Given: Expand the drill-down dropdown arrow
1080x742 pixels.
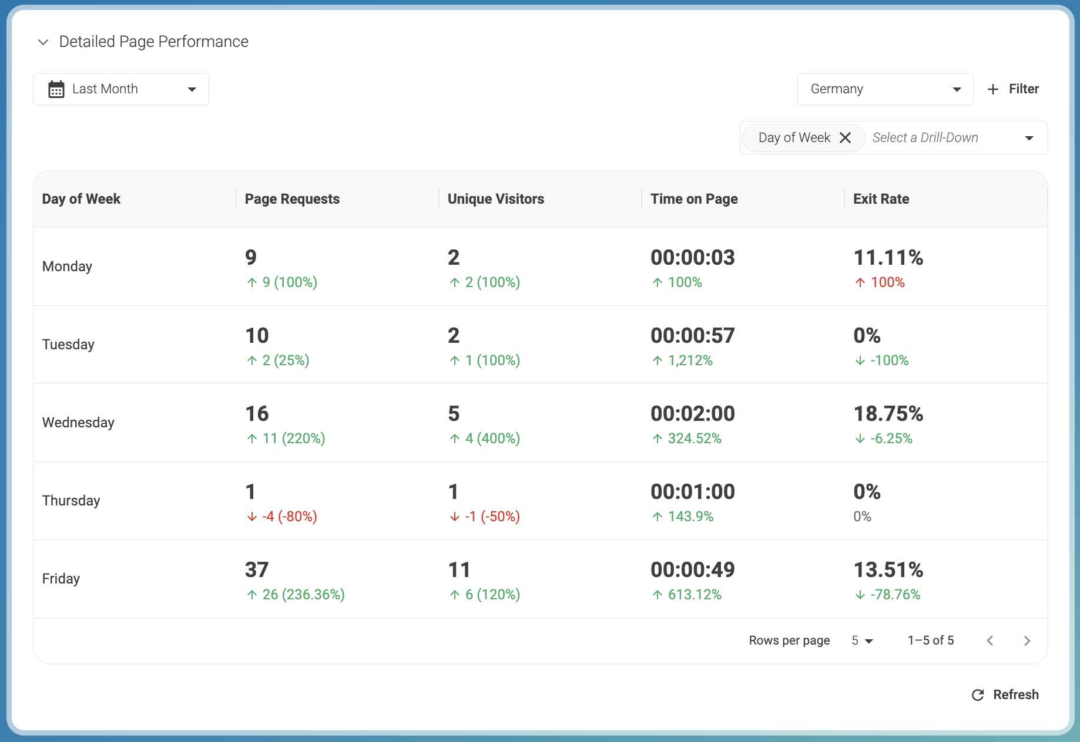Looking at the screenshot, I should tap(1029, 138).
